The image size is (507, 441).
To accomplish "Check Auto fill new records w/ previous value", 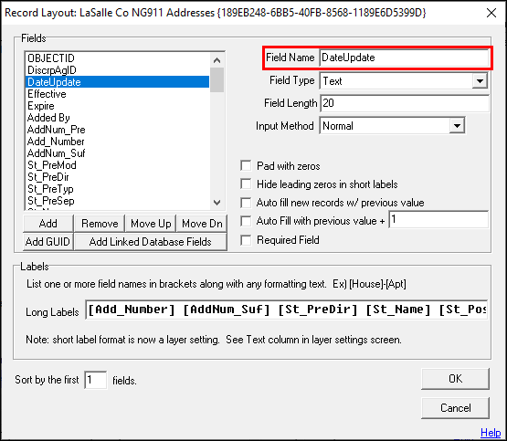I will point(246,203).
